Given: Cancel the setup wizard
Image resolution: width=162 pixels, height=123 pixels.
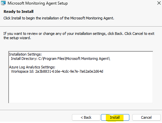Looking at the screenshot, I should [146, 117].
